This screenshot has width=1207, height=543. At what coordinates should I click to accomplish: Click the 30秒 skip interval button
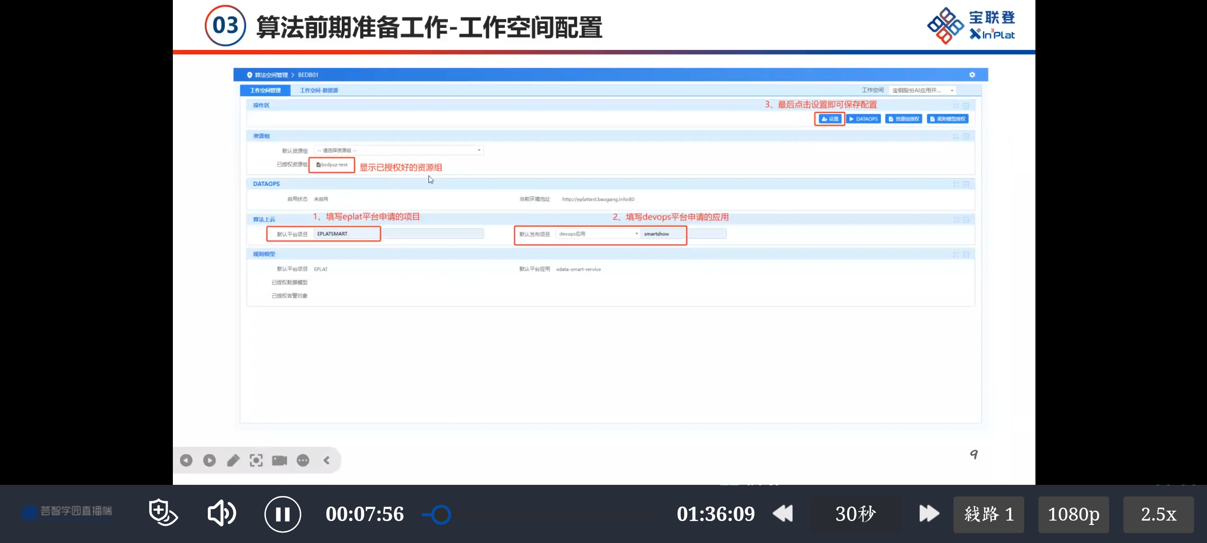(x=855, y=514)
